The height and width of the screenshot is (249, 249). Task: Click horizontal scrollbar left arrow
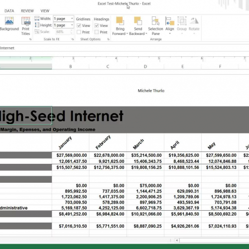point(177,240)
